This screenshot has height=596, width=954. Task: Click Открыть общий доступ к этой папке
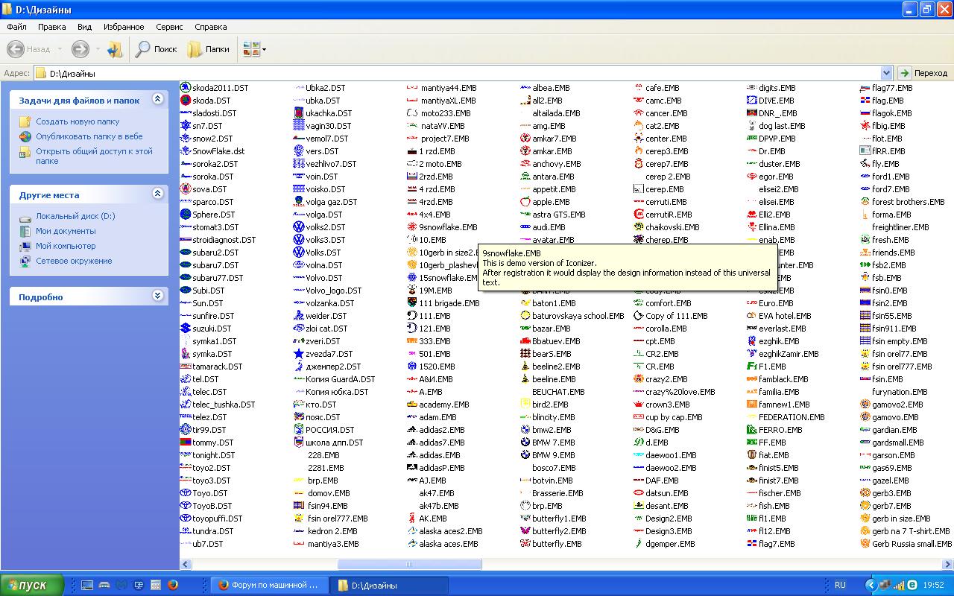[x=95, y=156]
